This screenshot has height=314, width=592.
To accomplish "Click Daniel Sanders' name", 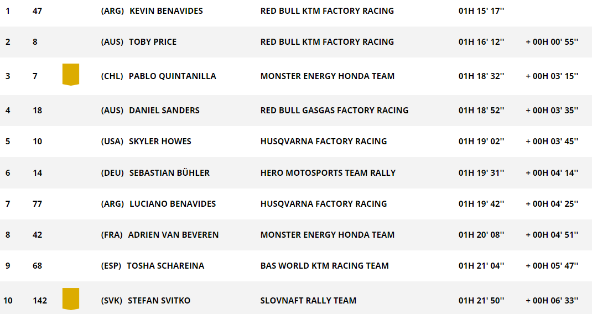I will point(164,111).
